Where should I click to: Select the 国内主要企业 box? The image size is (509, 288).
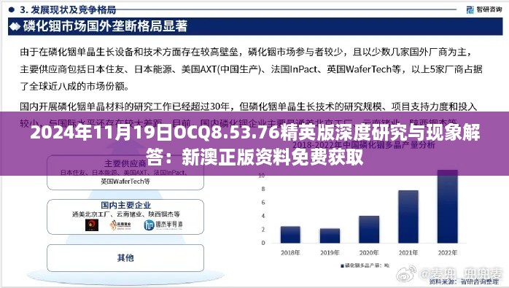coord(125,217)
